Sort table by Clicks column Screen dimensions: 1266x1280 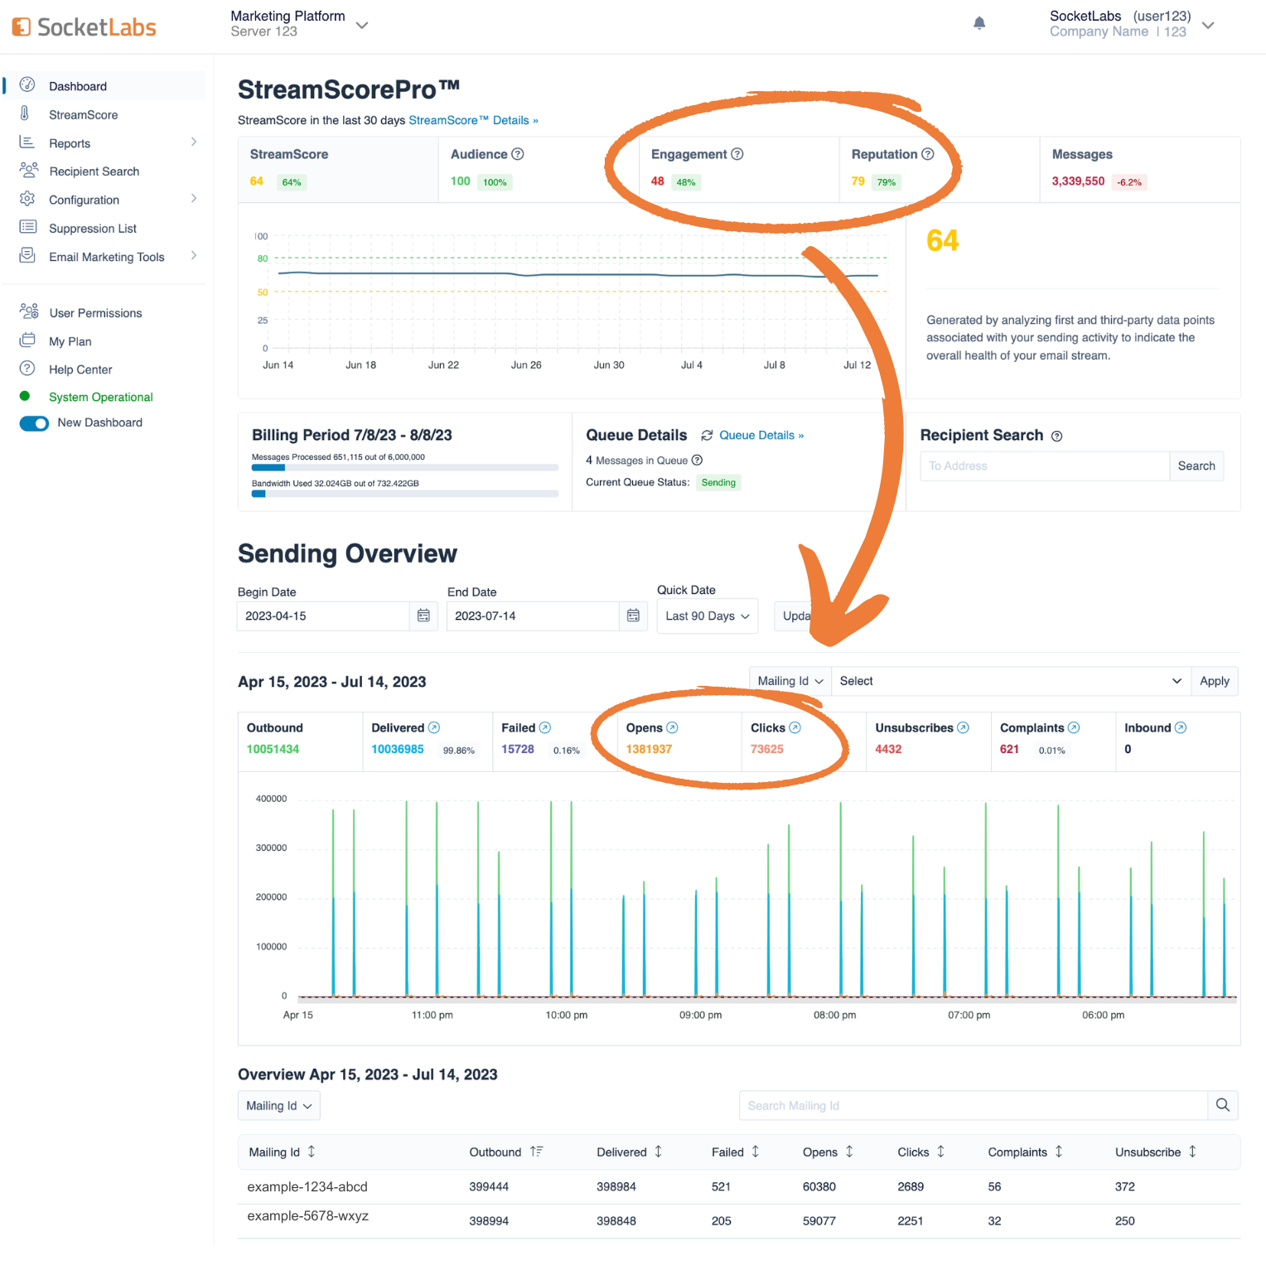pos(941,1152)
